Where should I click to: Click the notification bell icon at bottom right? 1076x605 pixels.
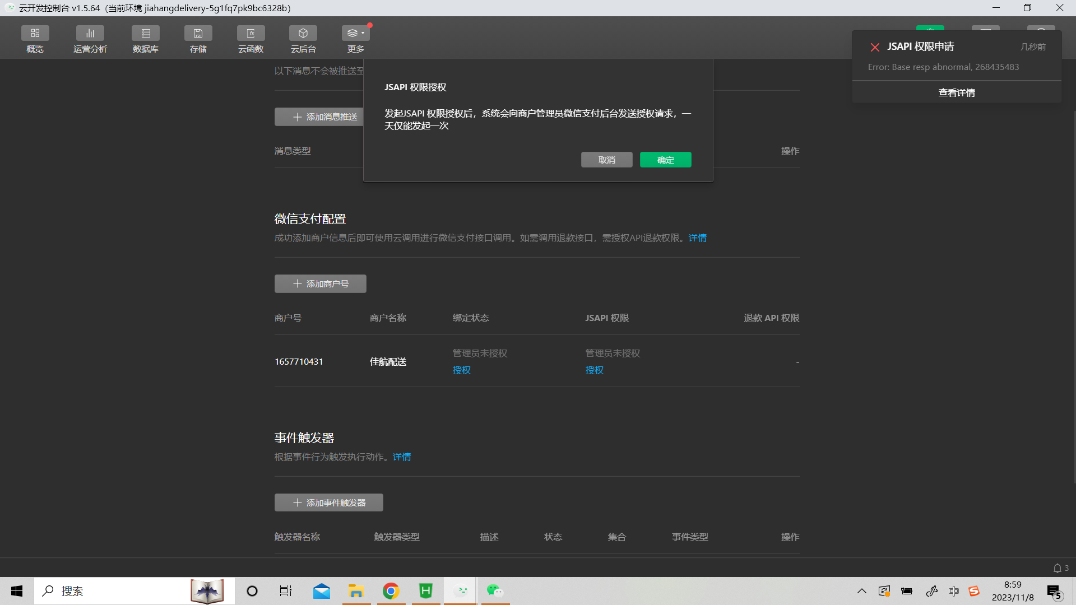pos(1057,568)
